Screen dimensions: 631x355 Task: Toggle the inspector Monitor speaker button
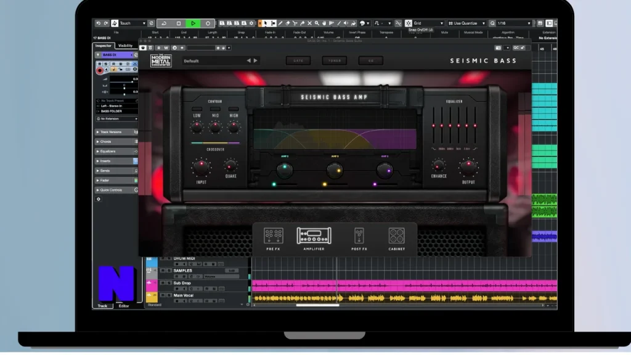pyautogui.click(x=107, y=70)
